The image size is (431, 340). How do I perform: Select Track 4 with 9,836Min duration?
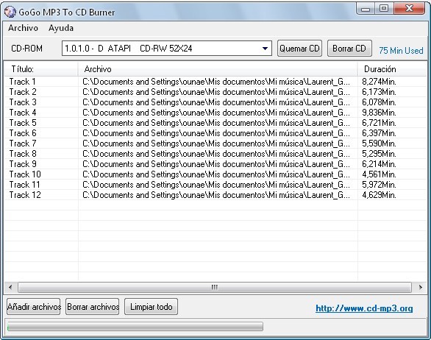[x=215, y=113]
